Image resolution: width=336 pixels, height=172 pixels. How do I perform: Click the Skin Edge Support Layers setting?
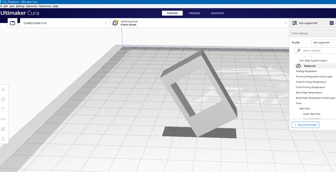tap(313, 61)
